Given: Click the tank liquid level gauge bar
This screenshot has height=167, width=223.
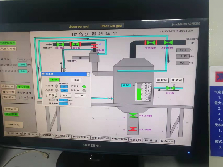Looking at the screenshot, I should pyautogui.click(x=139, y=94).
